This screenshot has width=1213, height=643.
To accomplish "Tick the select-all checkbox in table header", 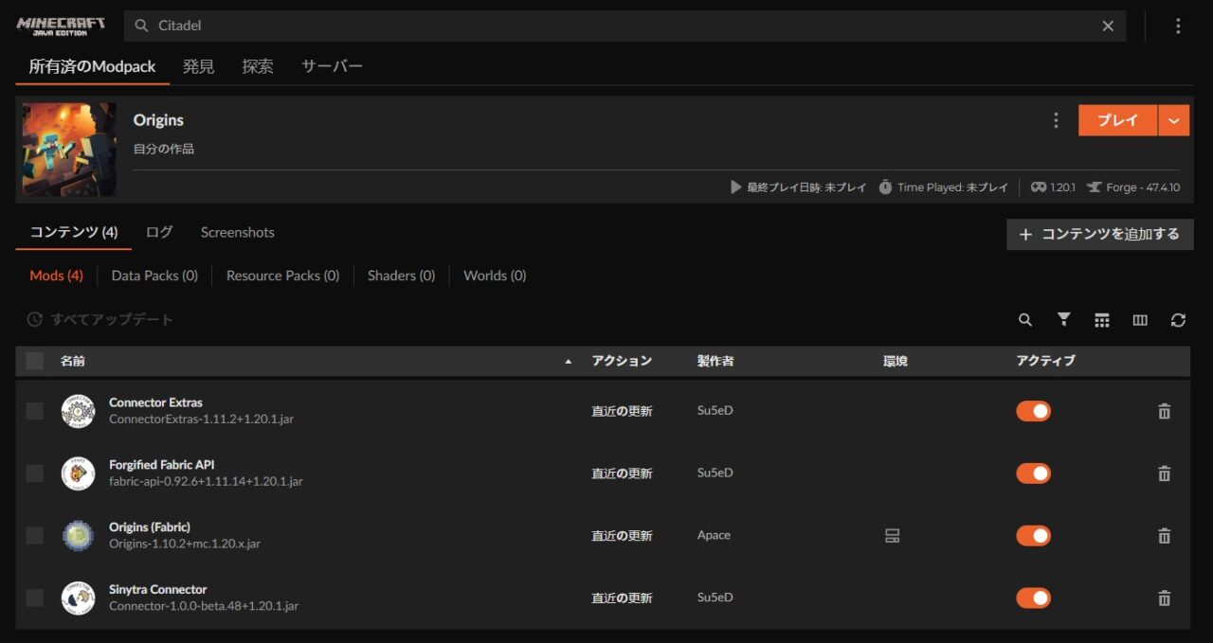I will click(35, 361).
